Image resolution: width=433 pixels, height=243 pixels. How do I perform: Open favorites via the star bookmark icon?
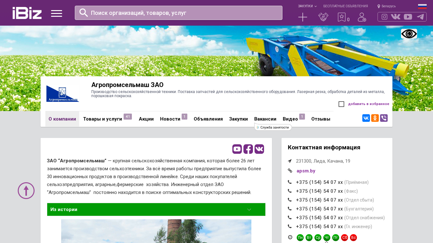tap(342, 17)
